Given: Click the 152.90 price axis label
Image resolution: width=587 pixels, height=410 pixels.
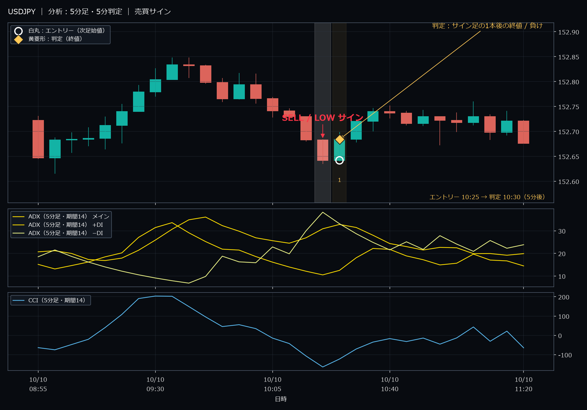Looking at the screenshot, I should pos(569,32).
